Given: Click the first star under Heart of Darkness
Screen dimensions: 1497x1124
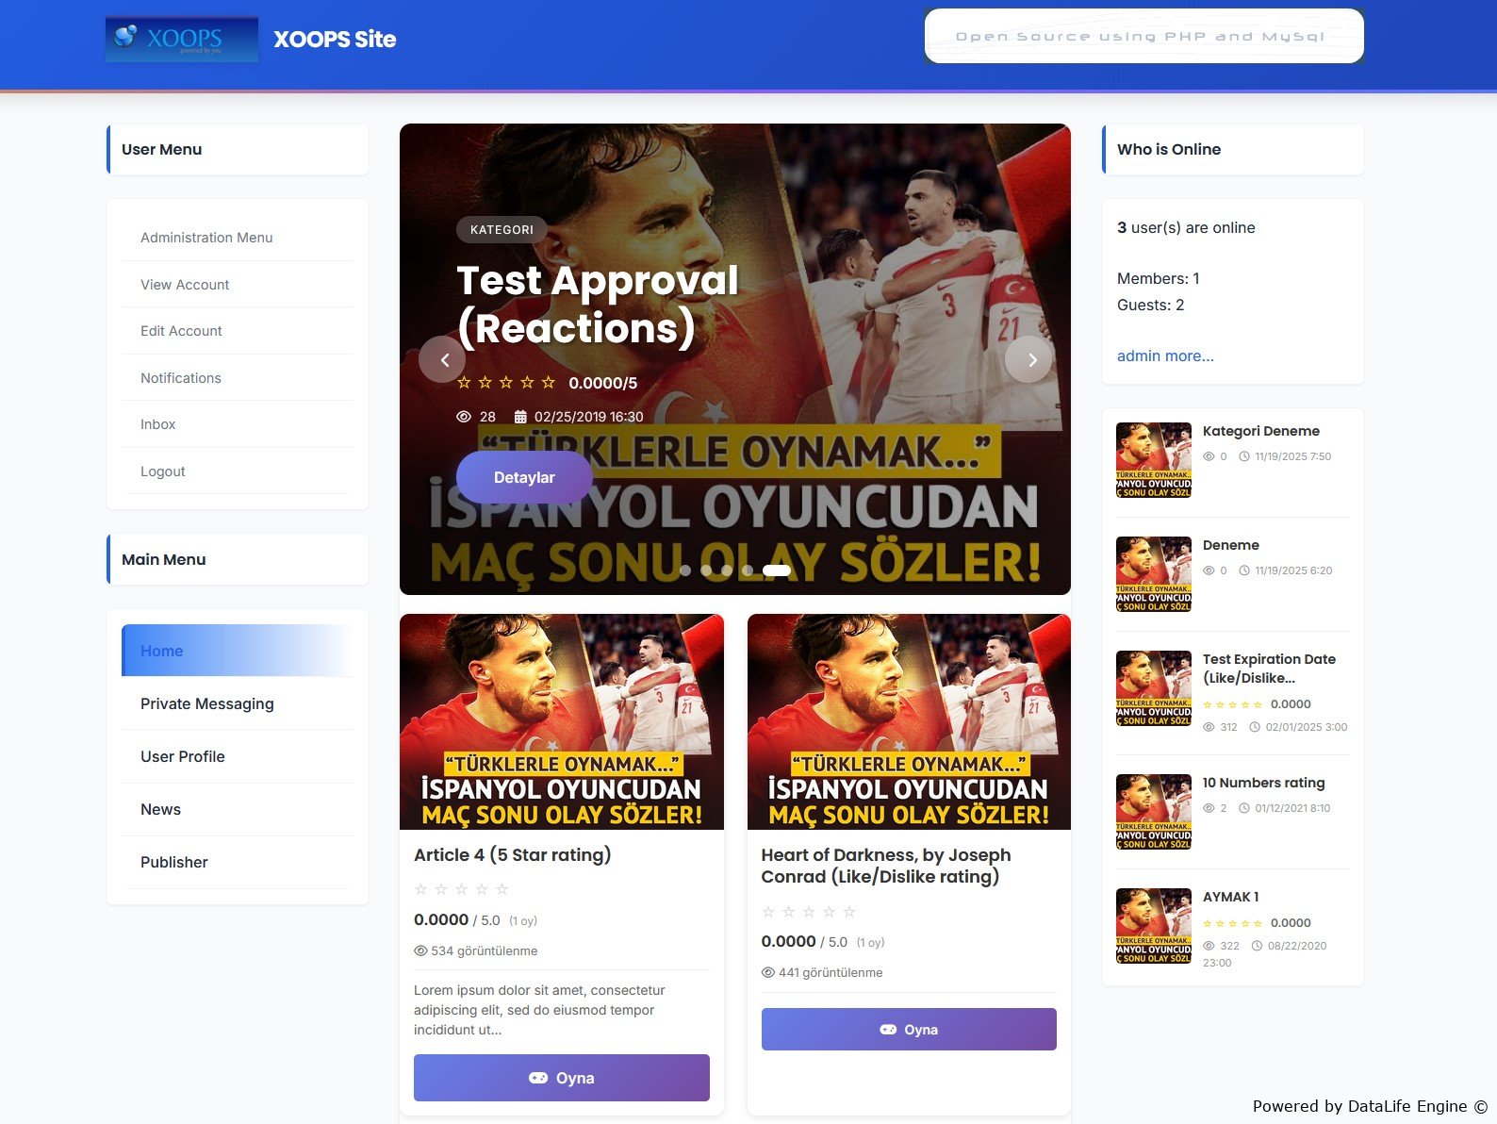Looking at the screenshot, I should coord(768,912).
